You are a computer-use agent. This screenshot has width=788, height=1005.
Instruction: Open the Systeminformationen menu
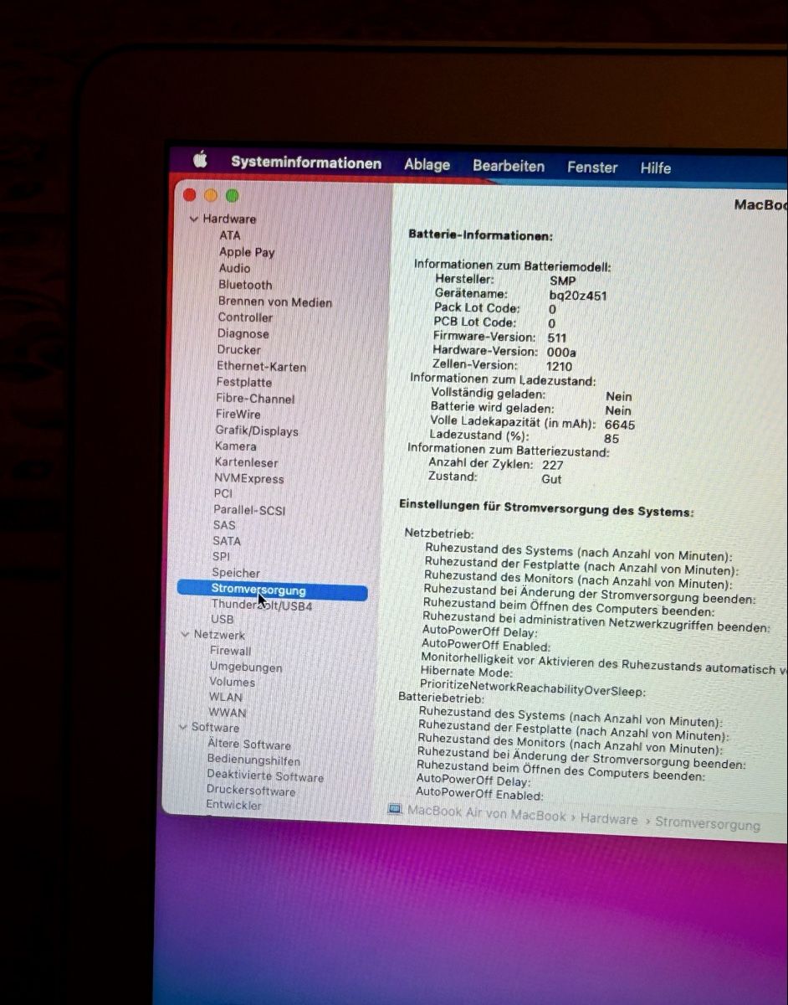coord(306,163)
